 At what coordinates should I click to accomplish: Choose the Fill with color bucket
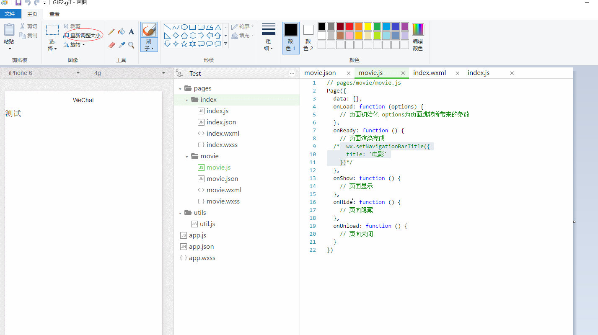click(x=122, y=32)
